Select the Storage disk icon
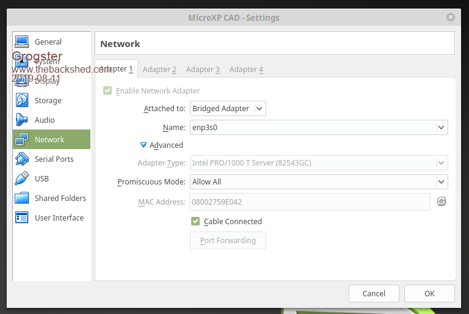The width and height of the screenshot is (469, 314). (x=22, y=100)
